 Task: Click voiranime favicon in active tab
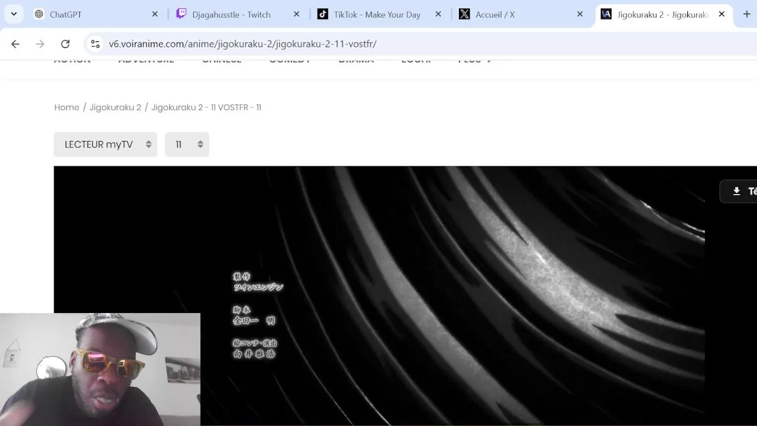(x=606, y=14)
